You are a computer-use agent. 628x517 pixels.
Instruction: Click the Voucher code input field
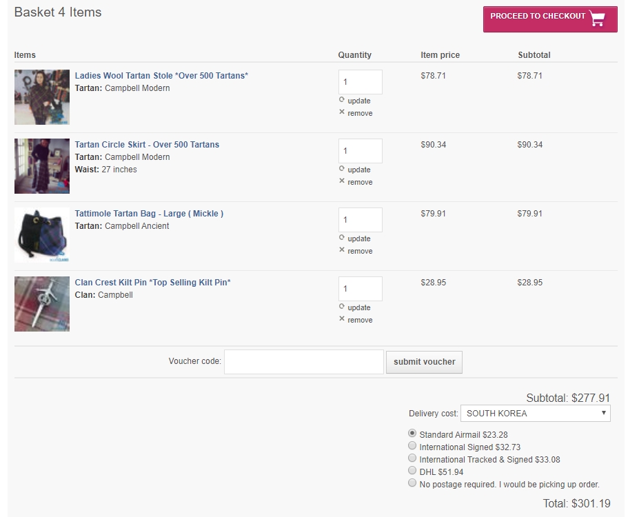click(303, 362)
